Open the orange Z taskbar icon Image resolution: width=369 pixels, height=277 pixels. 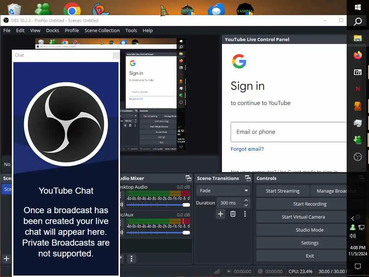point(358,106)
